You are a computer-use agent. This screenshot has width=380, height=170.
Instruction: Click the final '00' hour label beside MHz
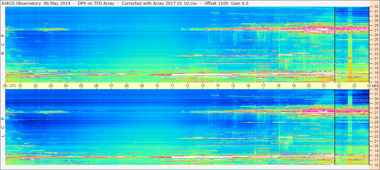pos(369,86)
